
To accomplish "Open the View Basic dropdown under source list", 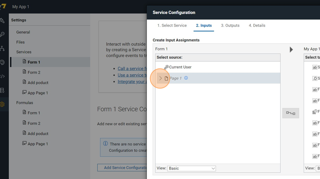I will coord(191,168).
